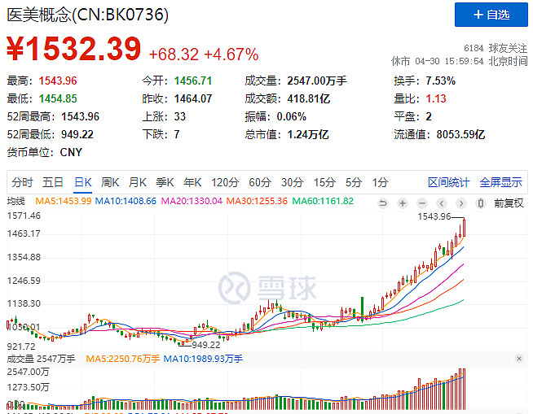This screenshot has width=533, height=414.
Task: Switch to the 60分 interval tab
Action: pyautogui.click(x=260, y=182)
